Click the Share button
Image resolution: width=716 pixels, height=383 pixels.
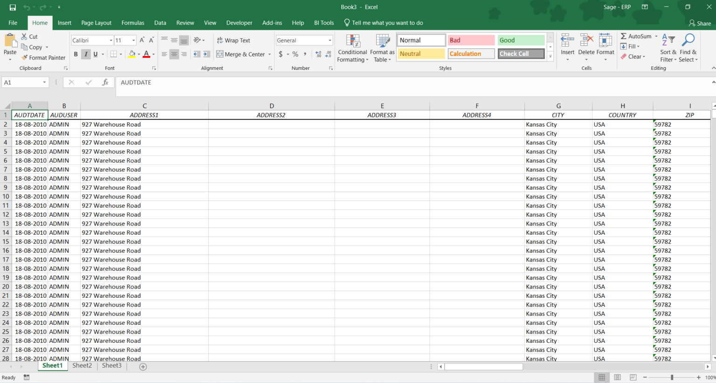(700, 23)
